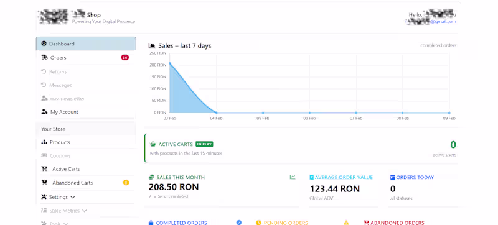498x225 pixels.
Task: Click the basket icon beside Active Carts heading
Action: pyautogui.click(x=153, y=144)
